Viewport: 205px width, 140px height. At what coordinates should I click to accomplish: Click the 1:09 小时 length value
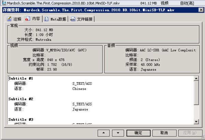44,35
